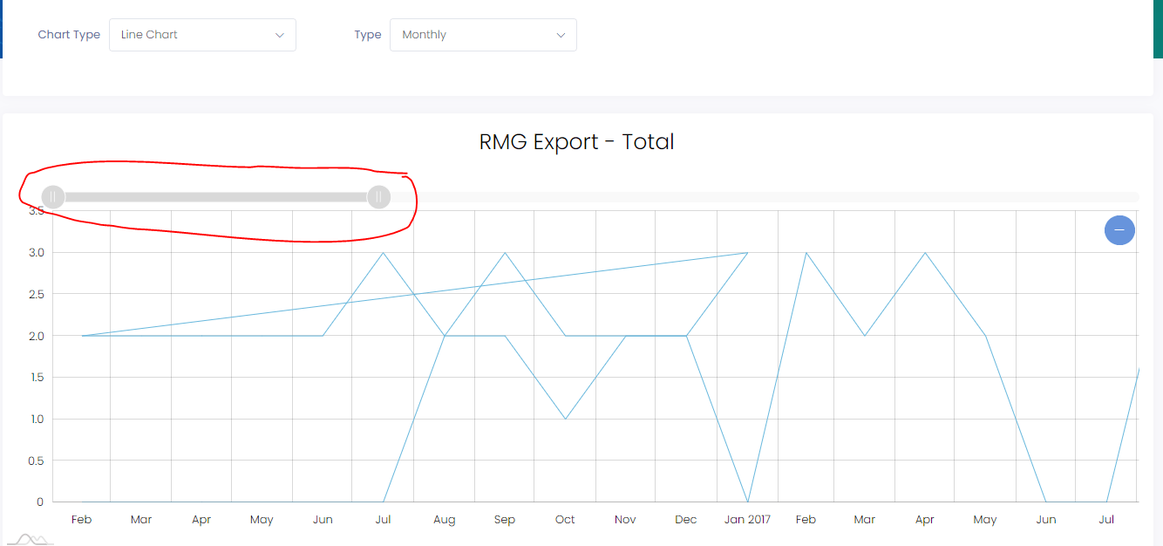
Task: Click the dark blue vertical bar at top left
Action: (3, 31)
